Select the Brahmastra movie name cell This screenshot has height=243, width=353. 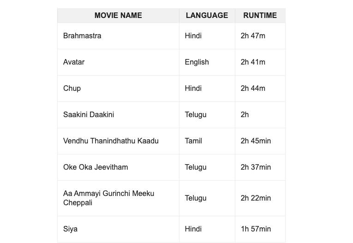[x=82, y=36]
